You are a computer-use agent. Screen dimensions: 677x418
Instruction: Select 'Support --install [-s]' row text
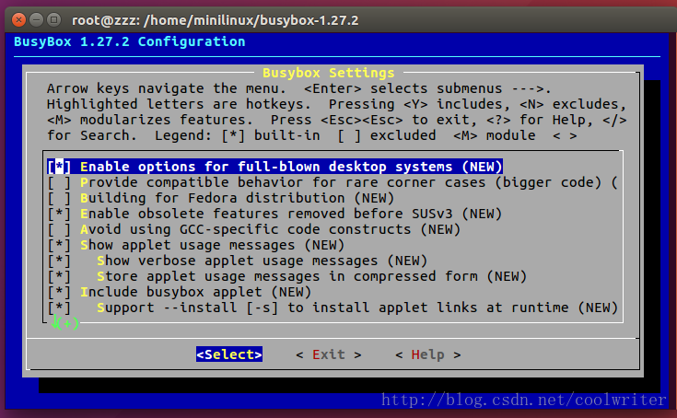(357, 308)
